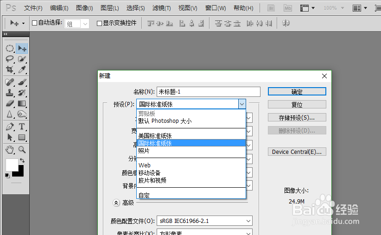Select the Crop tool
The height and width of the screenshot is (235, 381).
(10, 70)
